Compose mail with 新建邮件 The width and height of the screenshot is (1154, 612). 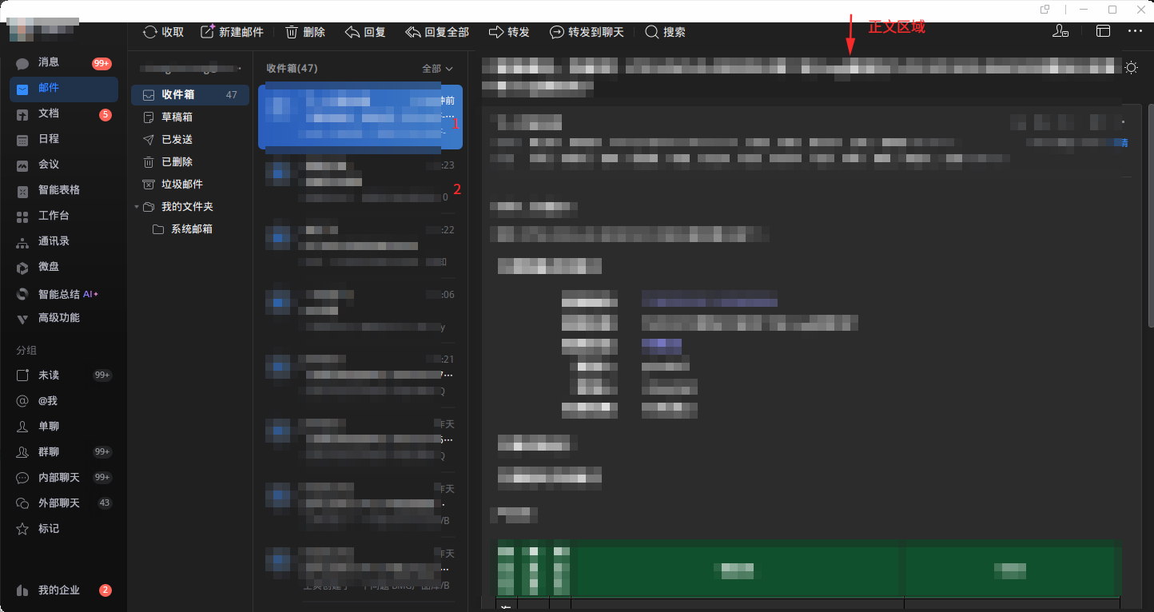[232, 32]
